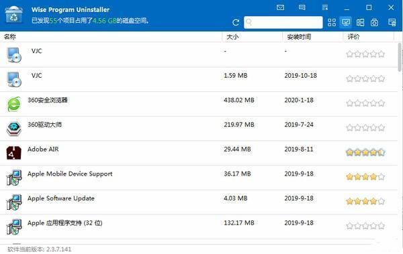Click the 2019-10-18 install date
403x254 pixels.
(300, 76)
